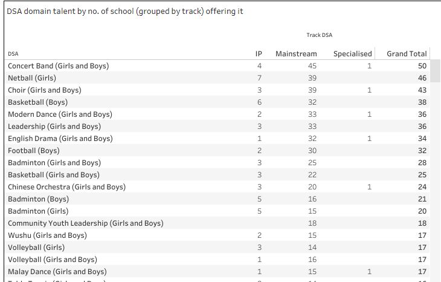Viewport: 441px width, 282px height.
Task: Click the Modern Dance (Girls and Boys) label
Action: point(60,114)
